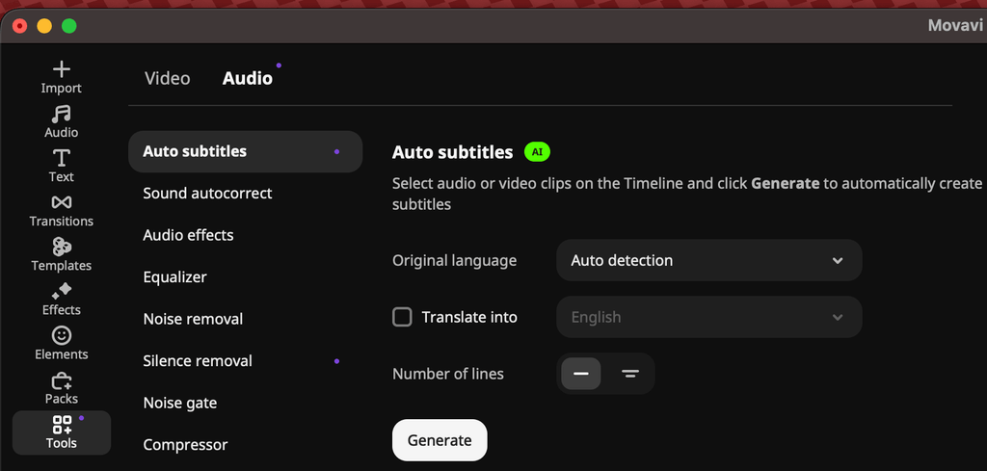Open the Elements panel
The height and width of the screenshot is (471, 987).
pyautogui.click(x=61, y=343)
